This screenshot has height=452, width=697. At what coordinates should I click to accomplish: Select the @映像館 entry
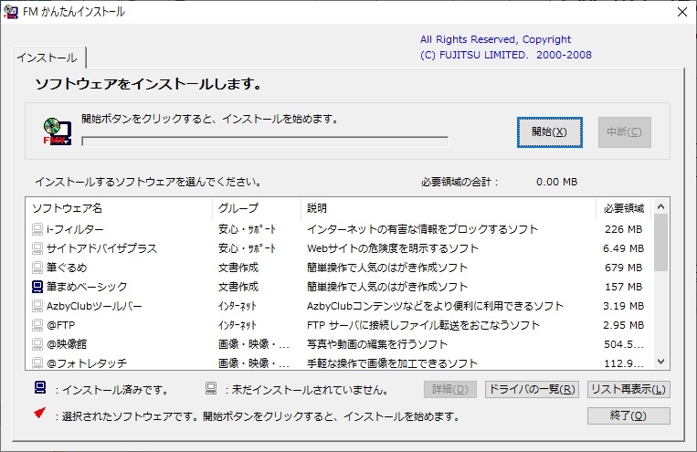tap(67, 344)
